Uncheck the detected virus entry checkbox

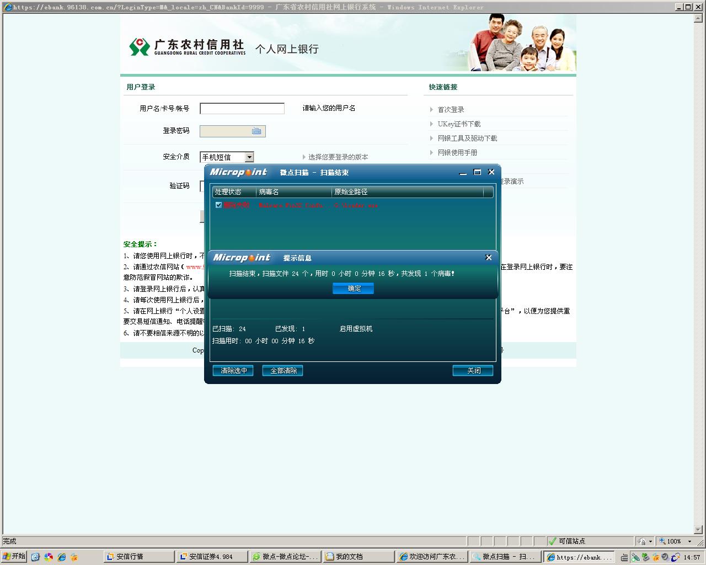(218, 205)
